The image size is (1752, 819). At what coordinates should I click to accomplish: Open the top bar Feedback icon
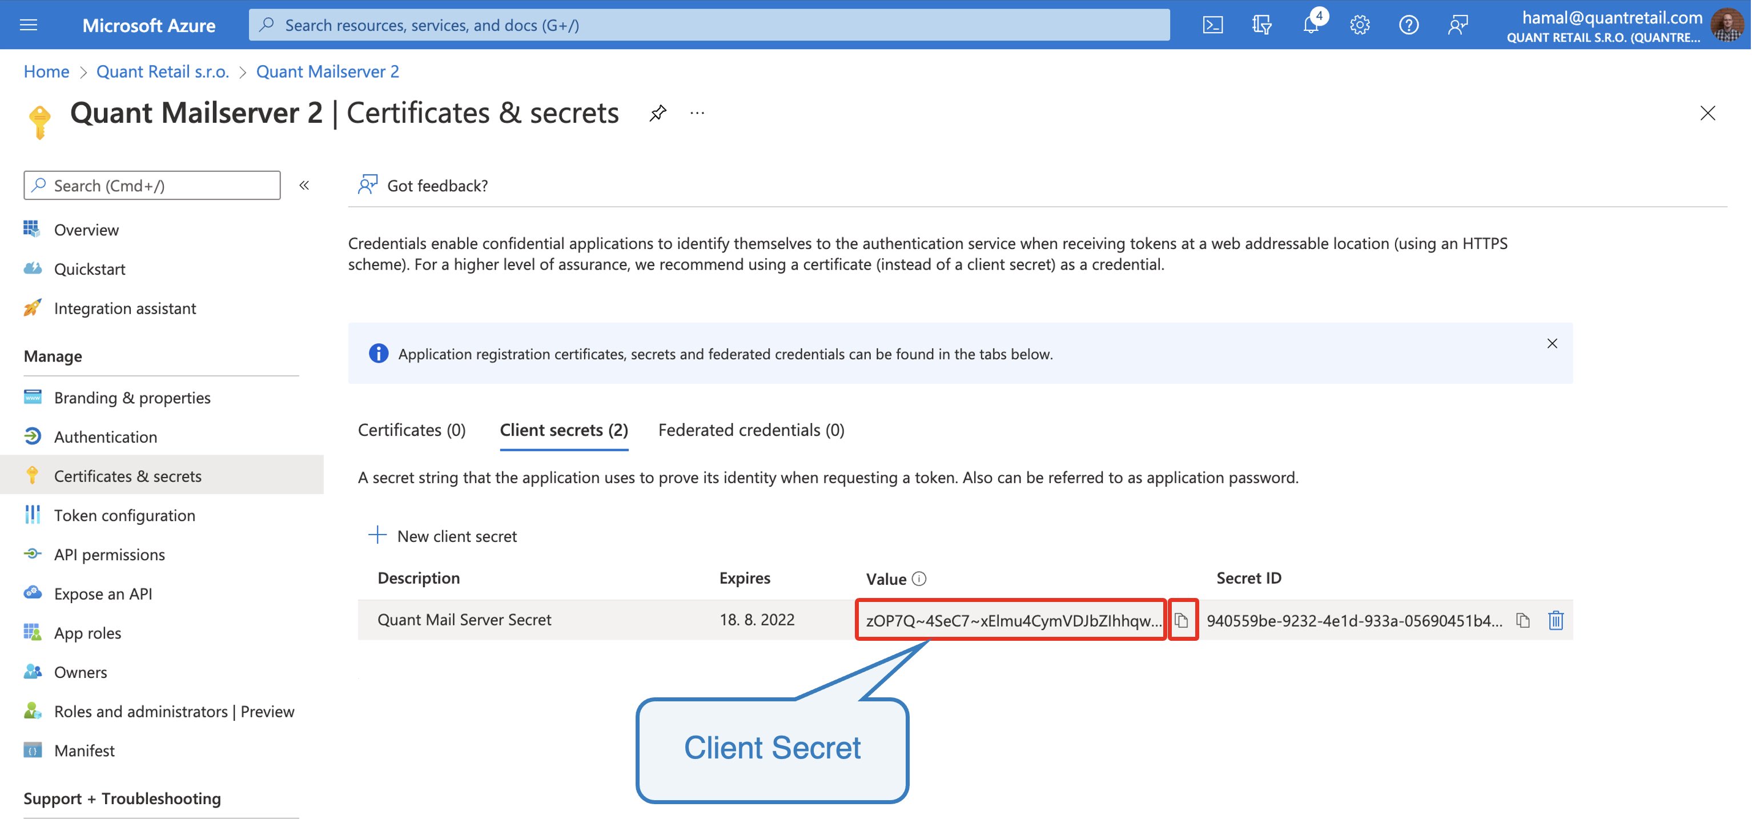(1457, 25)
